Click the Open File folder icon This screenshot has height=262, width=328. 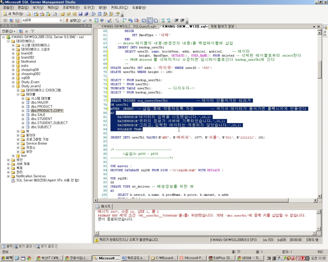[62, 14]
